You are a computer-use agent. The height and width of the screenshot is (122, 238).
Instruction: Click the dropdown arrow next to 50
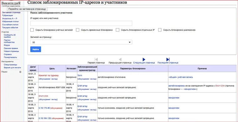130,42
